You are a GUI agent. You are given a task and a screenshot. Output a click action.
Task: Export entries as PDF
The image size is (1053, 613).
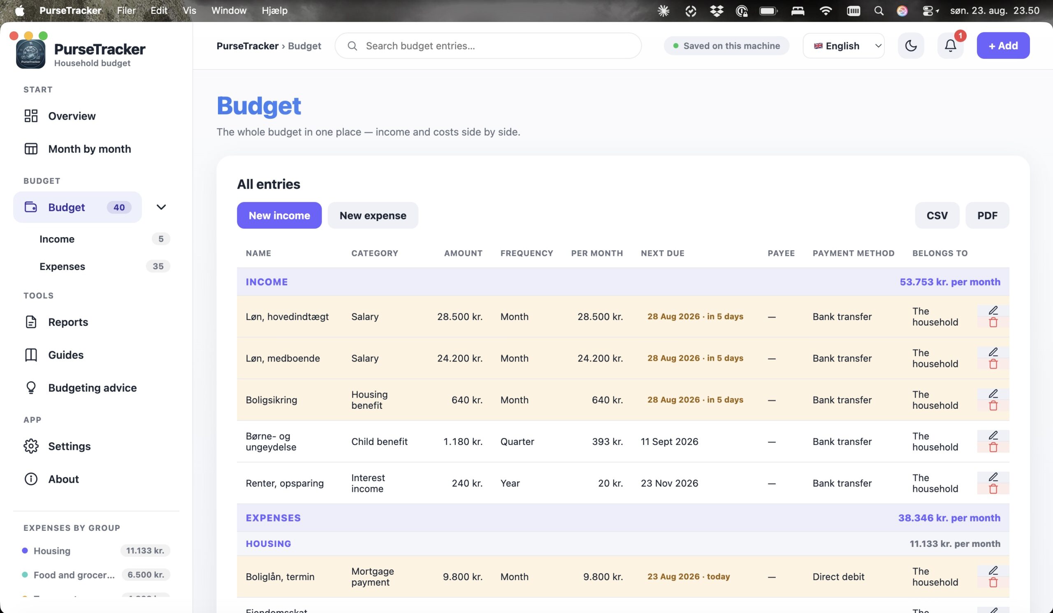(987, 215)
